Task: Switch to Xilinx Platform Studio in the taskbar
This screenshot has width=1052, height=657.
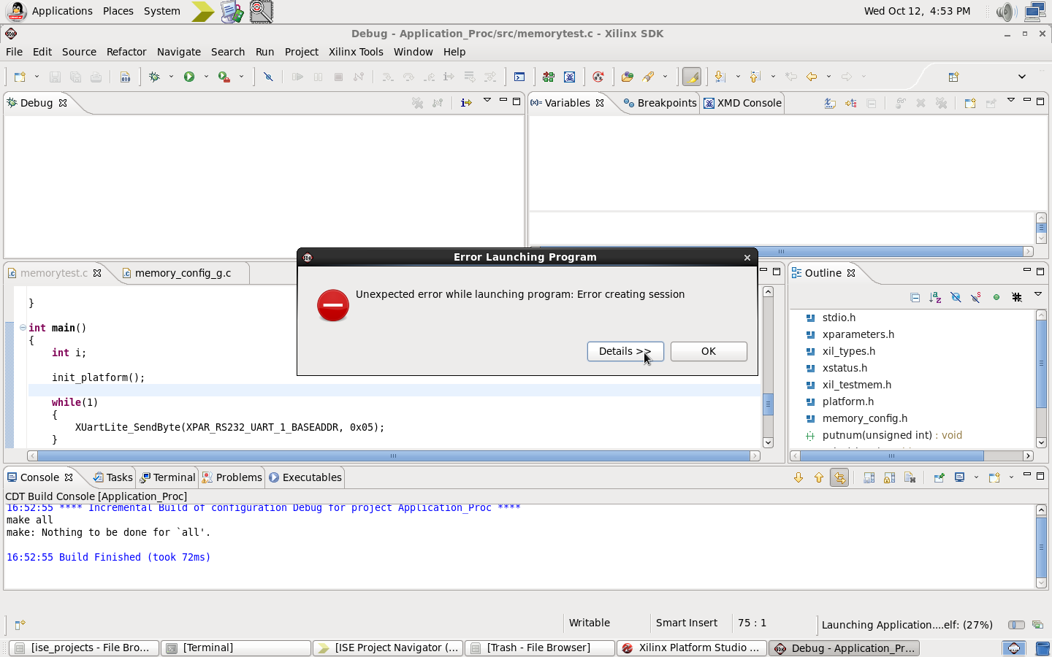Action: pyautogui.click(x=691, y=648)
